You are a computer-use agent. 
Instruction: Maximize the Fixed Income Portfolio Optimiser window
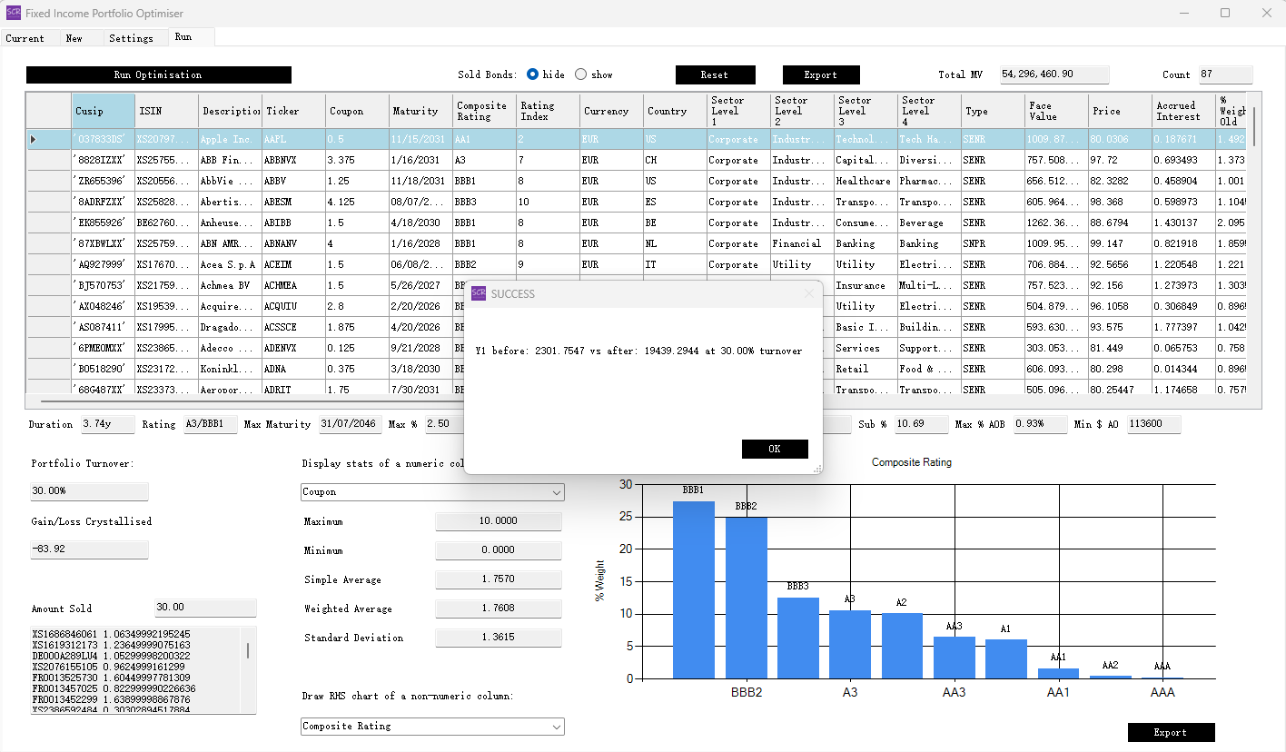pyautogui.click(x=1225, y=13)
